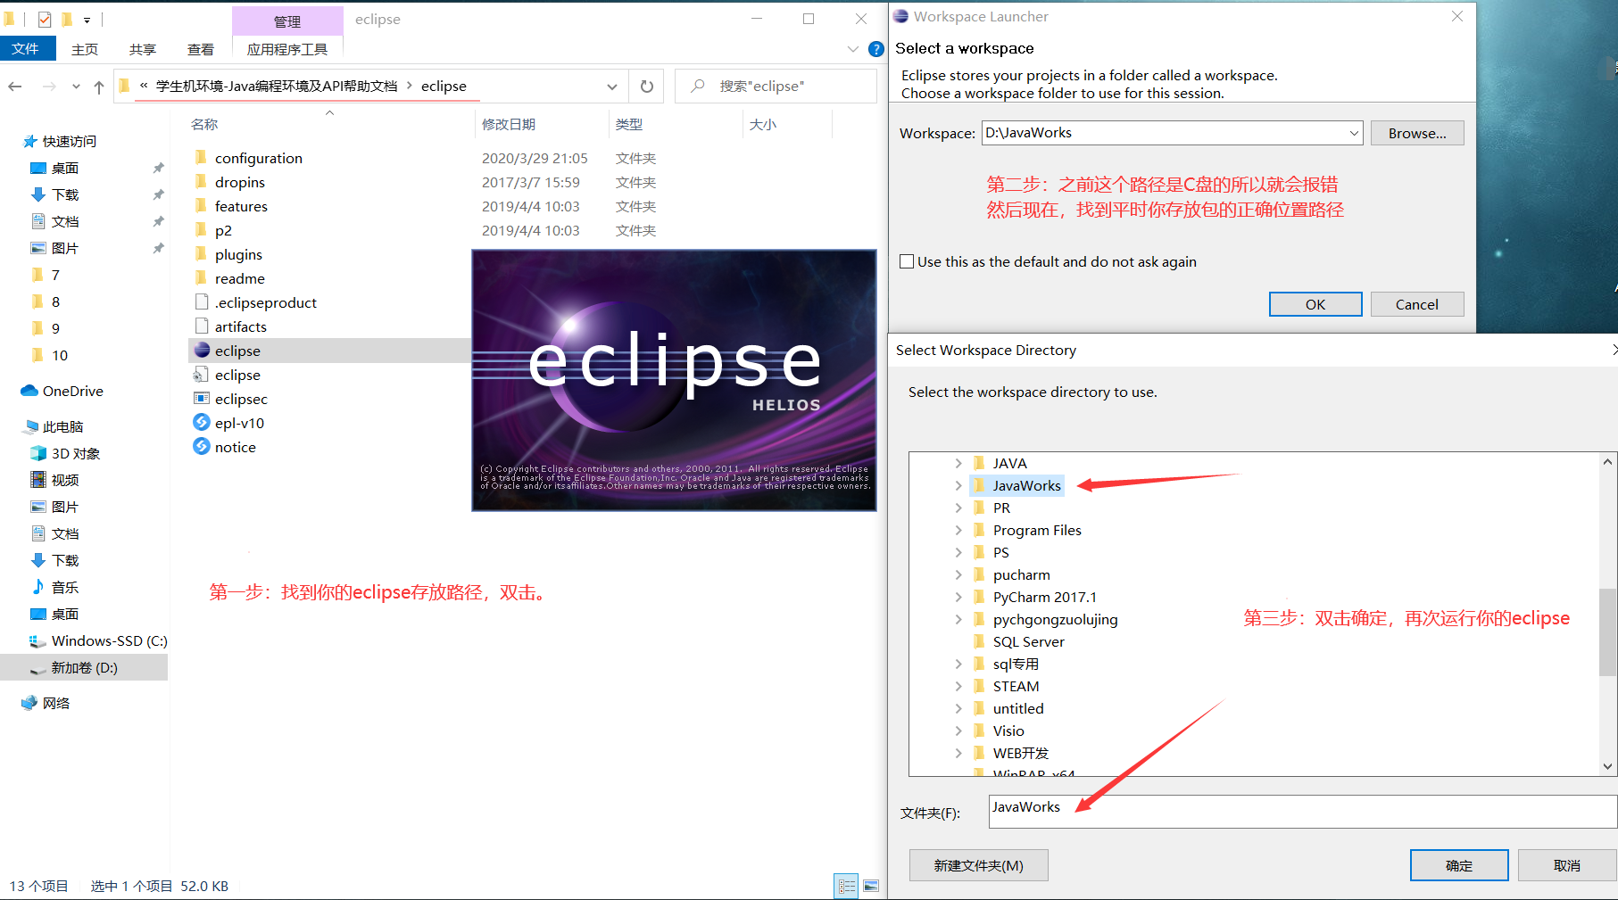This screenshot has height=900, width=1618.
Task: Select the untitled folder in tree
Action: [1017, 708]
